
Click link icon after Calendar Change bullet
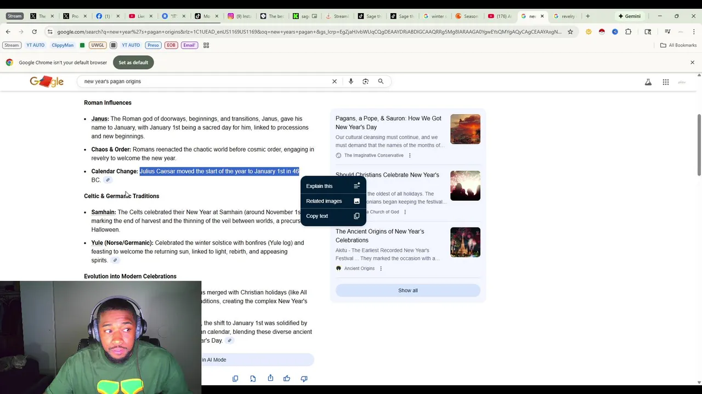(108, 180)
